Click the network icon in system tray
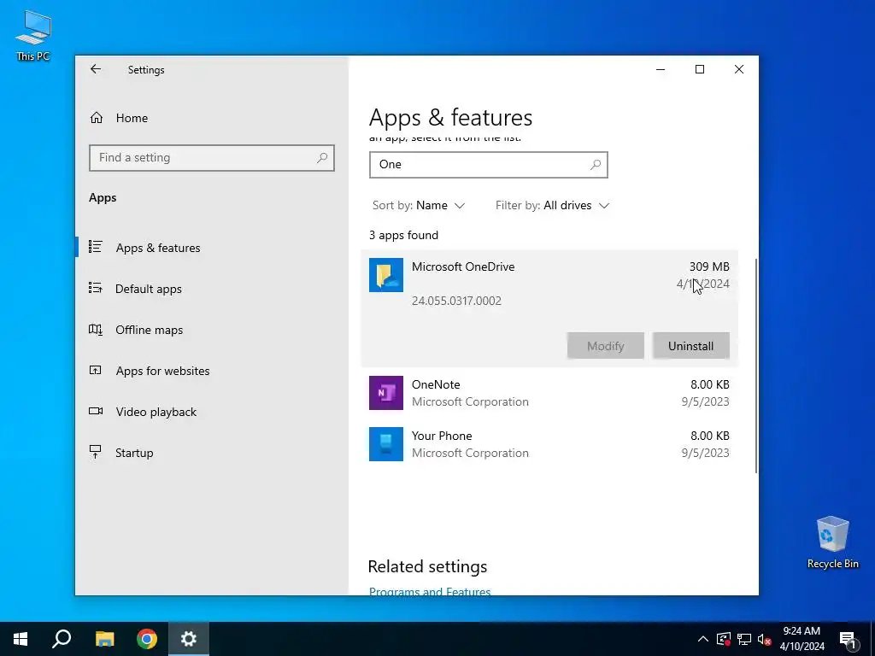 click(x=744, y=639)
